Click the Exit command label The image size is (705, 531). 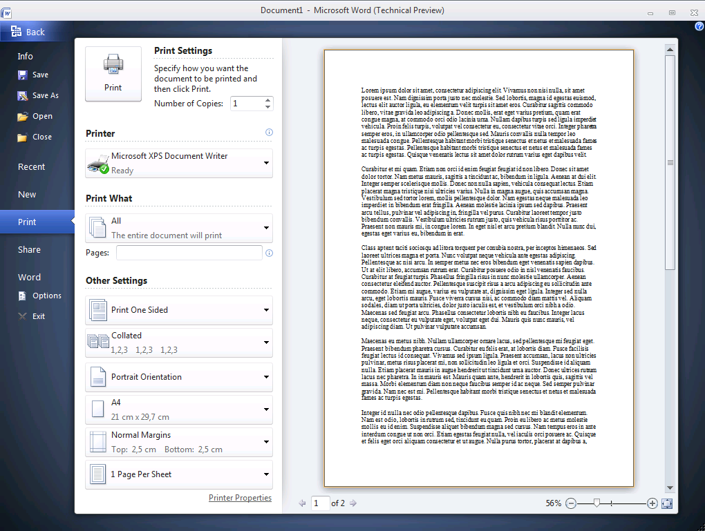point(39,316)
